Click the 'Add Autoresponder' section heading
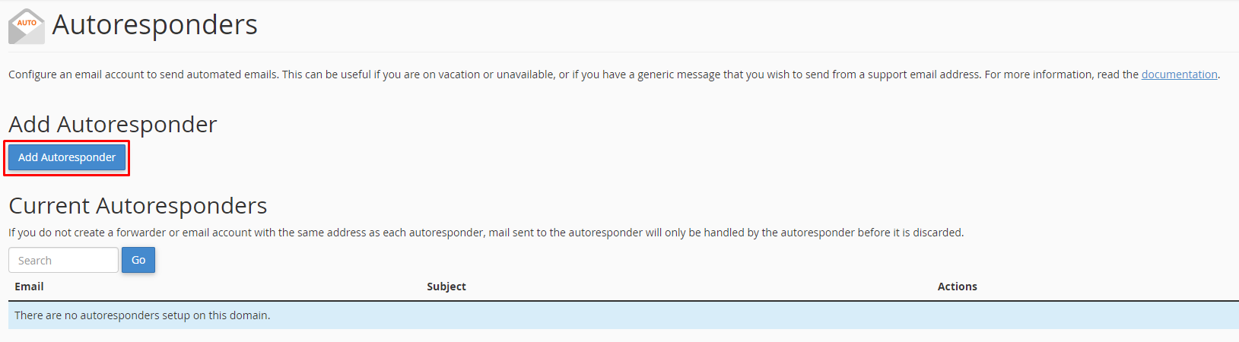 [x=113, y=124]
